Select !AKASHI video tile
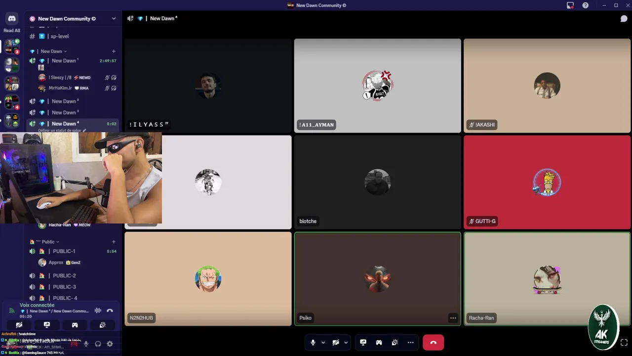Screen dimensions: 632x356 547,86
